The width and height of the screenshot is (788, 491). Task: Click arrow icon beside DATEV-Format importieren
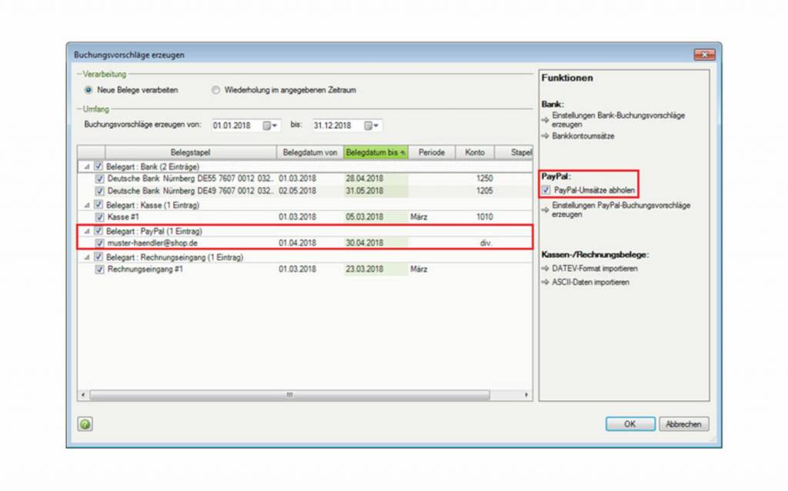click(546, 269)
